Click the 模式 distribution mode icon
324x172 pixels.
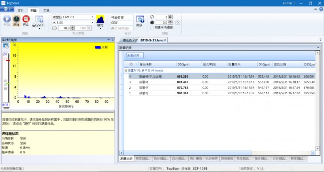(100, 19)
